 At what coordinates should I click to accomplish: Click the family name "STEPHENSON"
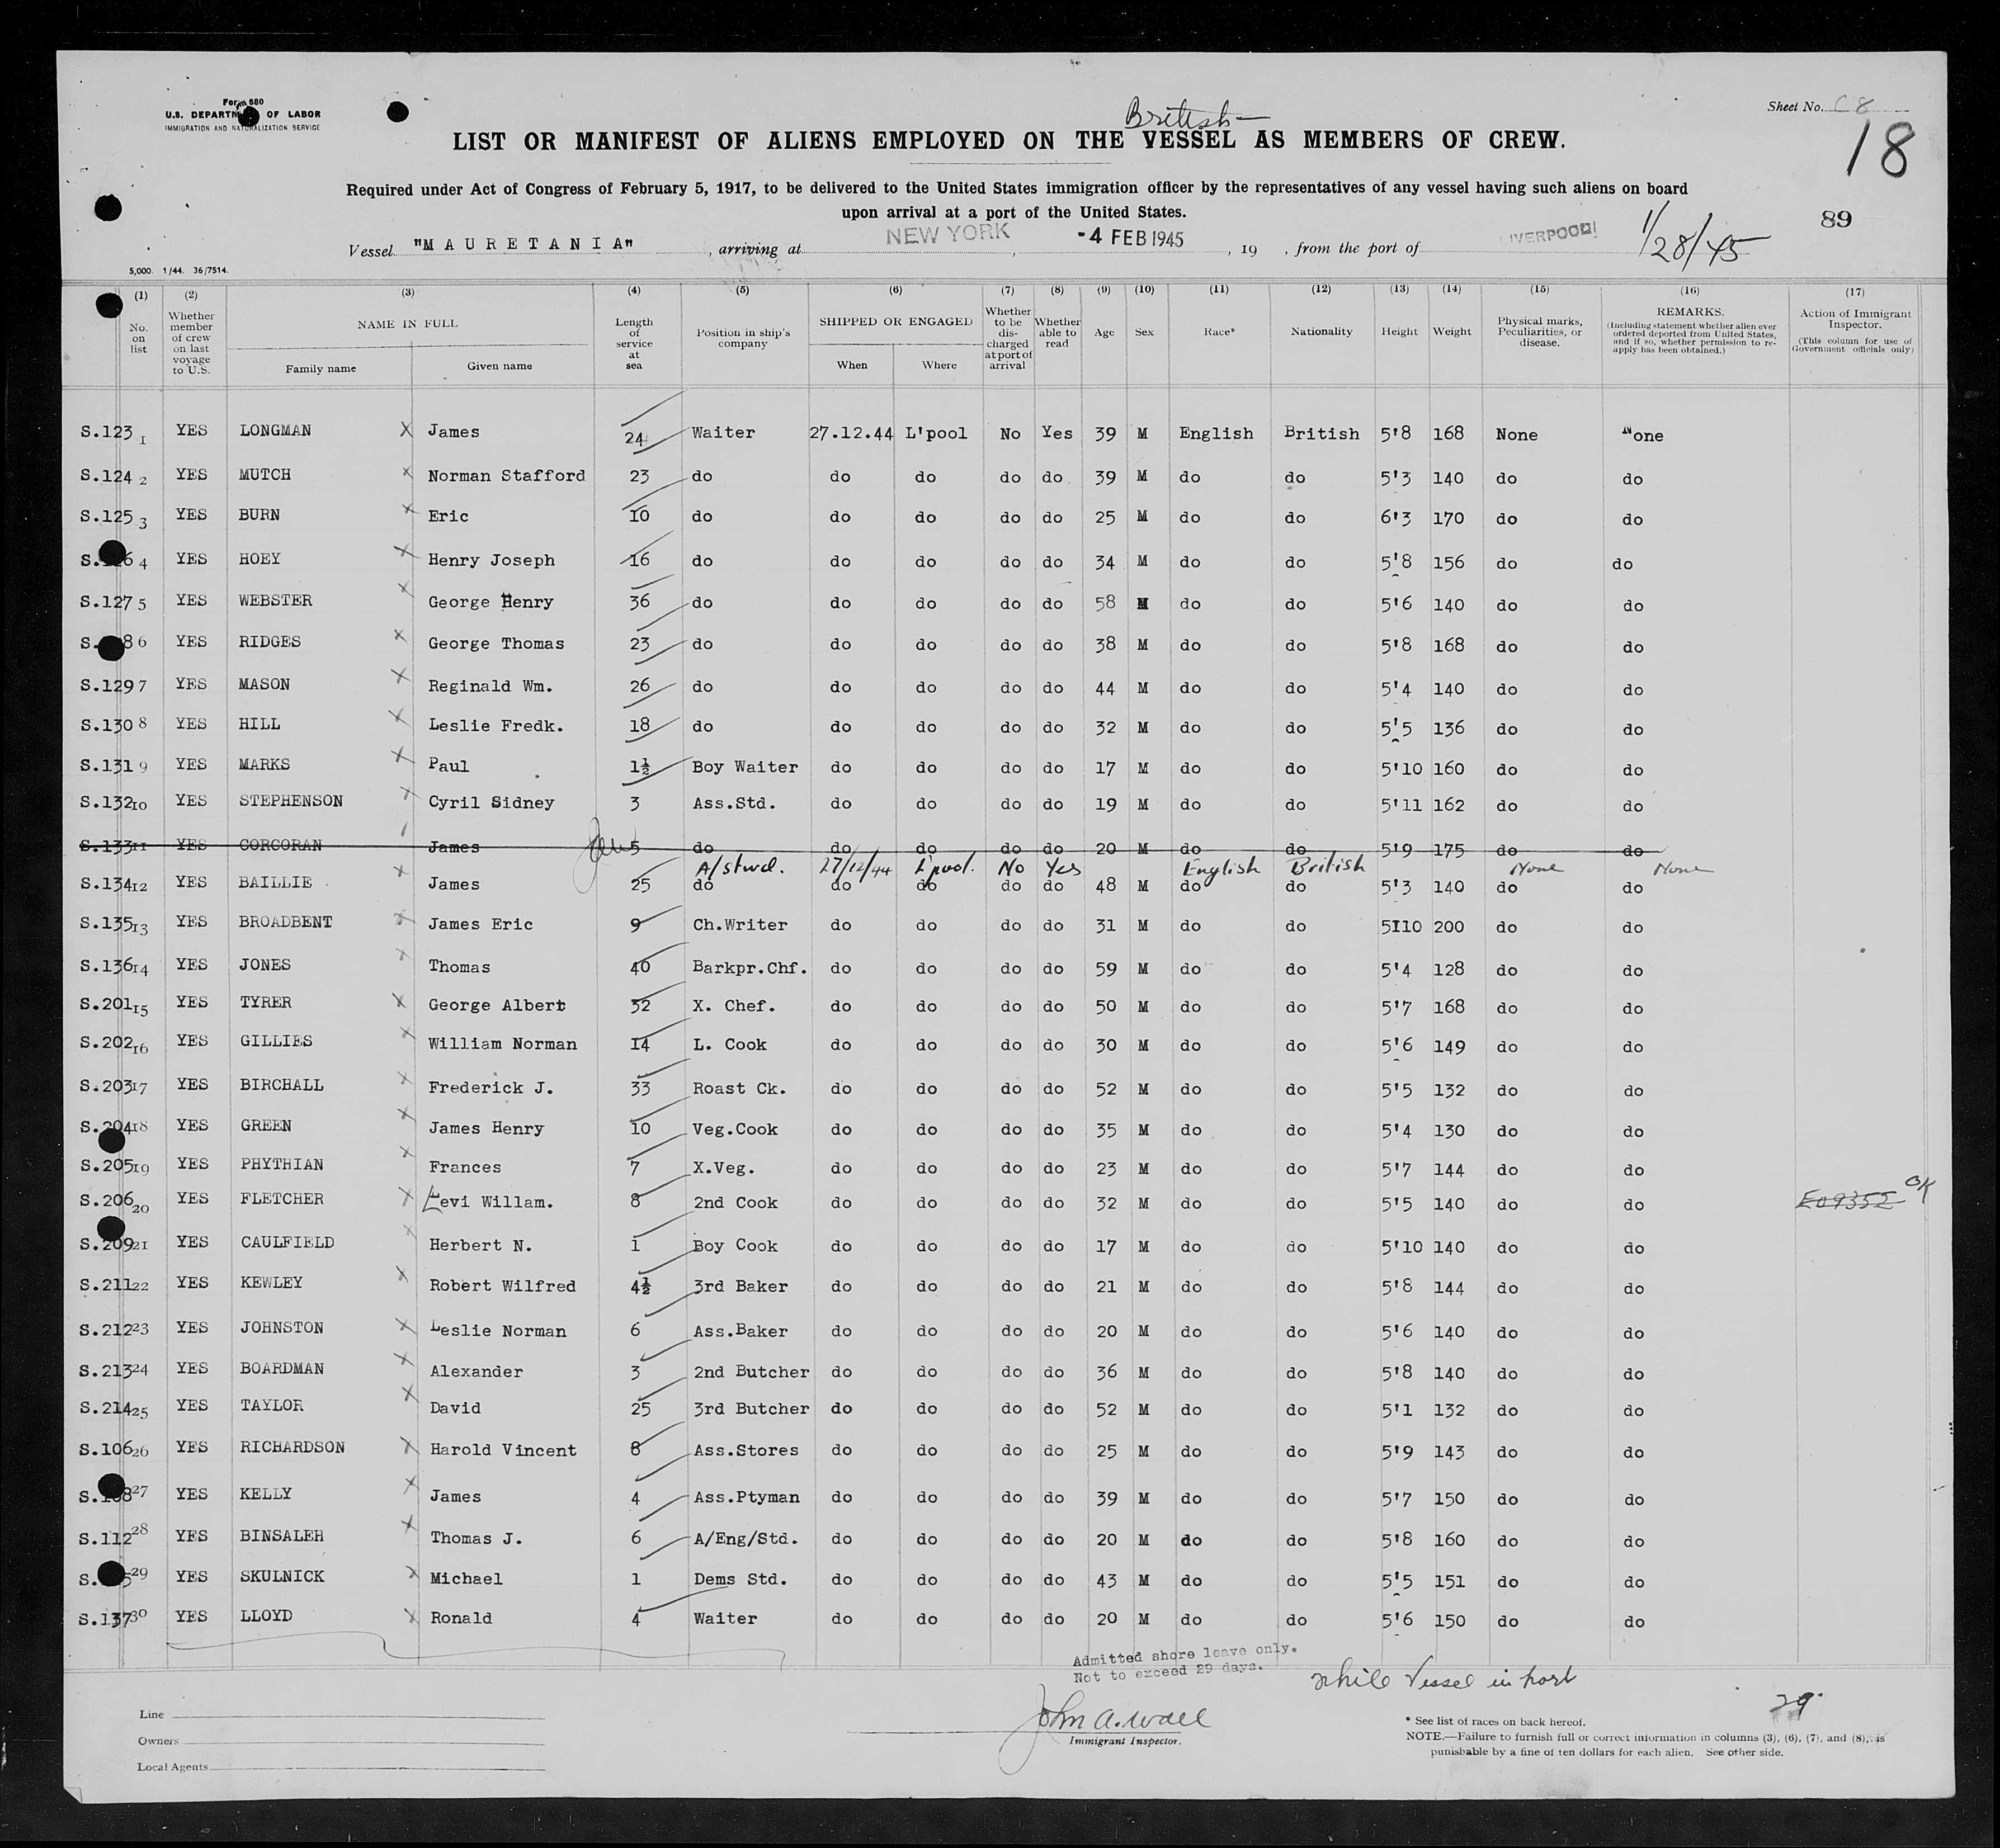click(x=291, y=801)
